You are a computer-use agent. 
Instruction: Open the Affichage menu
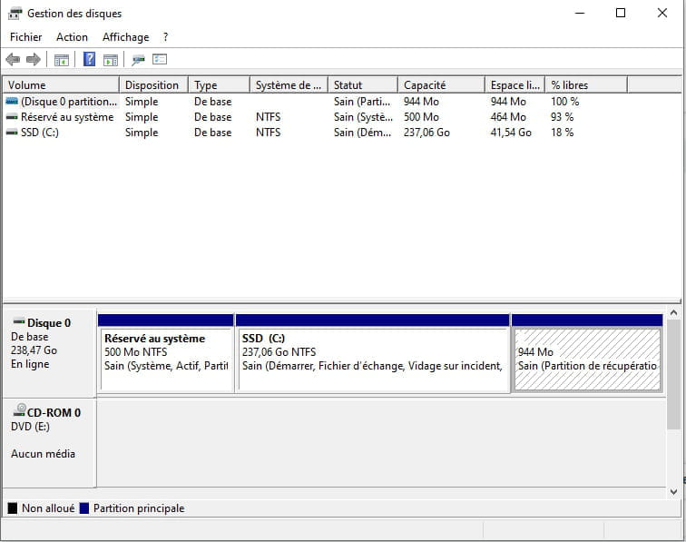pyautogui.click(x=125, y=37)
